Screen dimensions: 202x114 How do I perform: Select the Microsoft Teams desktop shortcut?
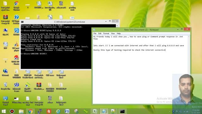(16, 87)
